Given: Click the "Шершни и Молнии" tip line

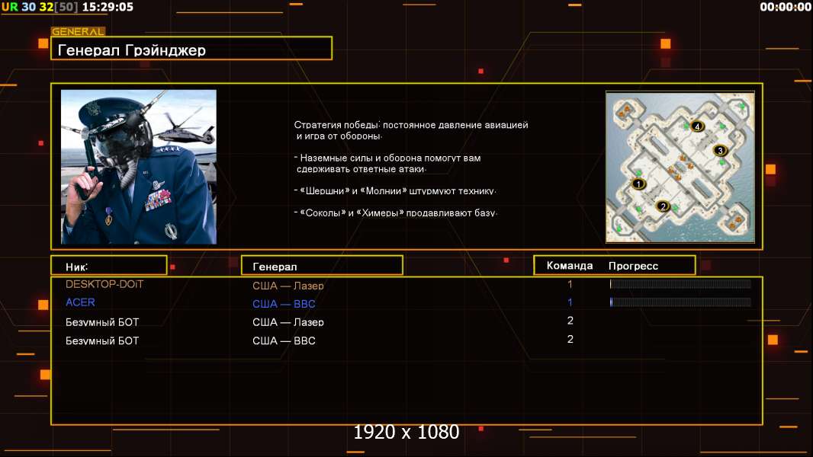Looking at the screenshot, I should 395,190.
